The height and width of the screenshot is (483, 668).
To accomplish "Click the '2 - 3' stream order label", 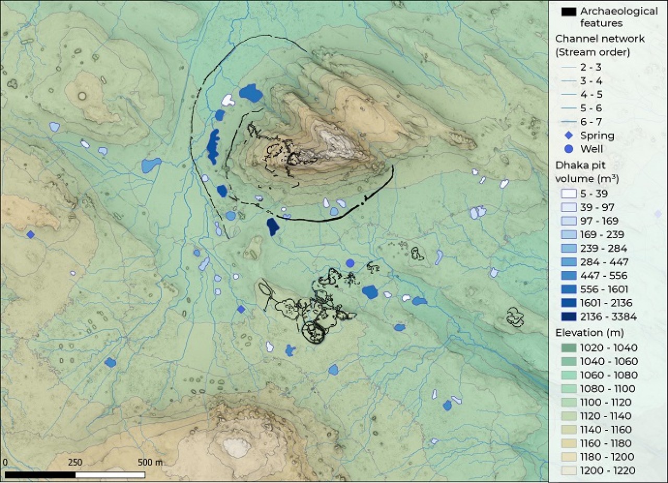I will 591,67.
